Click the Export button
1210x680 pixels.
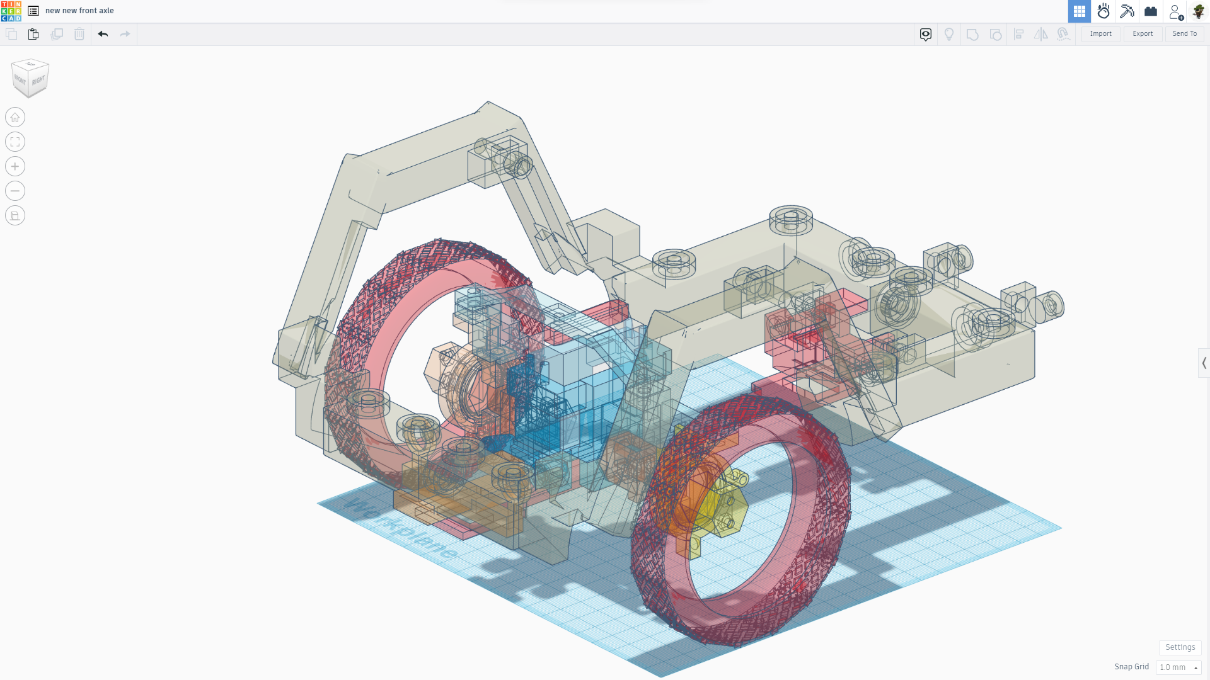click(x=1142, y=34)
